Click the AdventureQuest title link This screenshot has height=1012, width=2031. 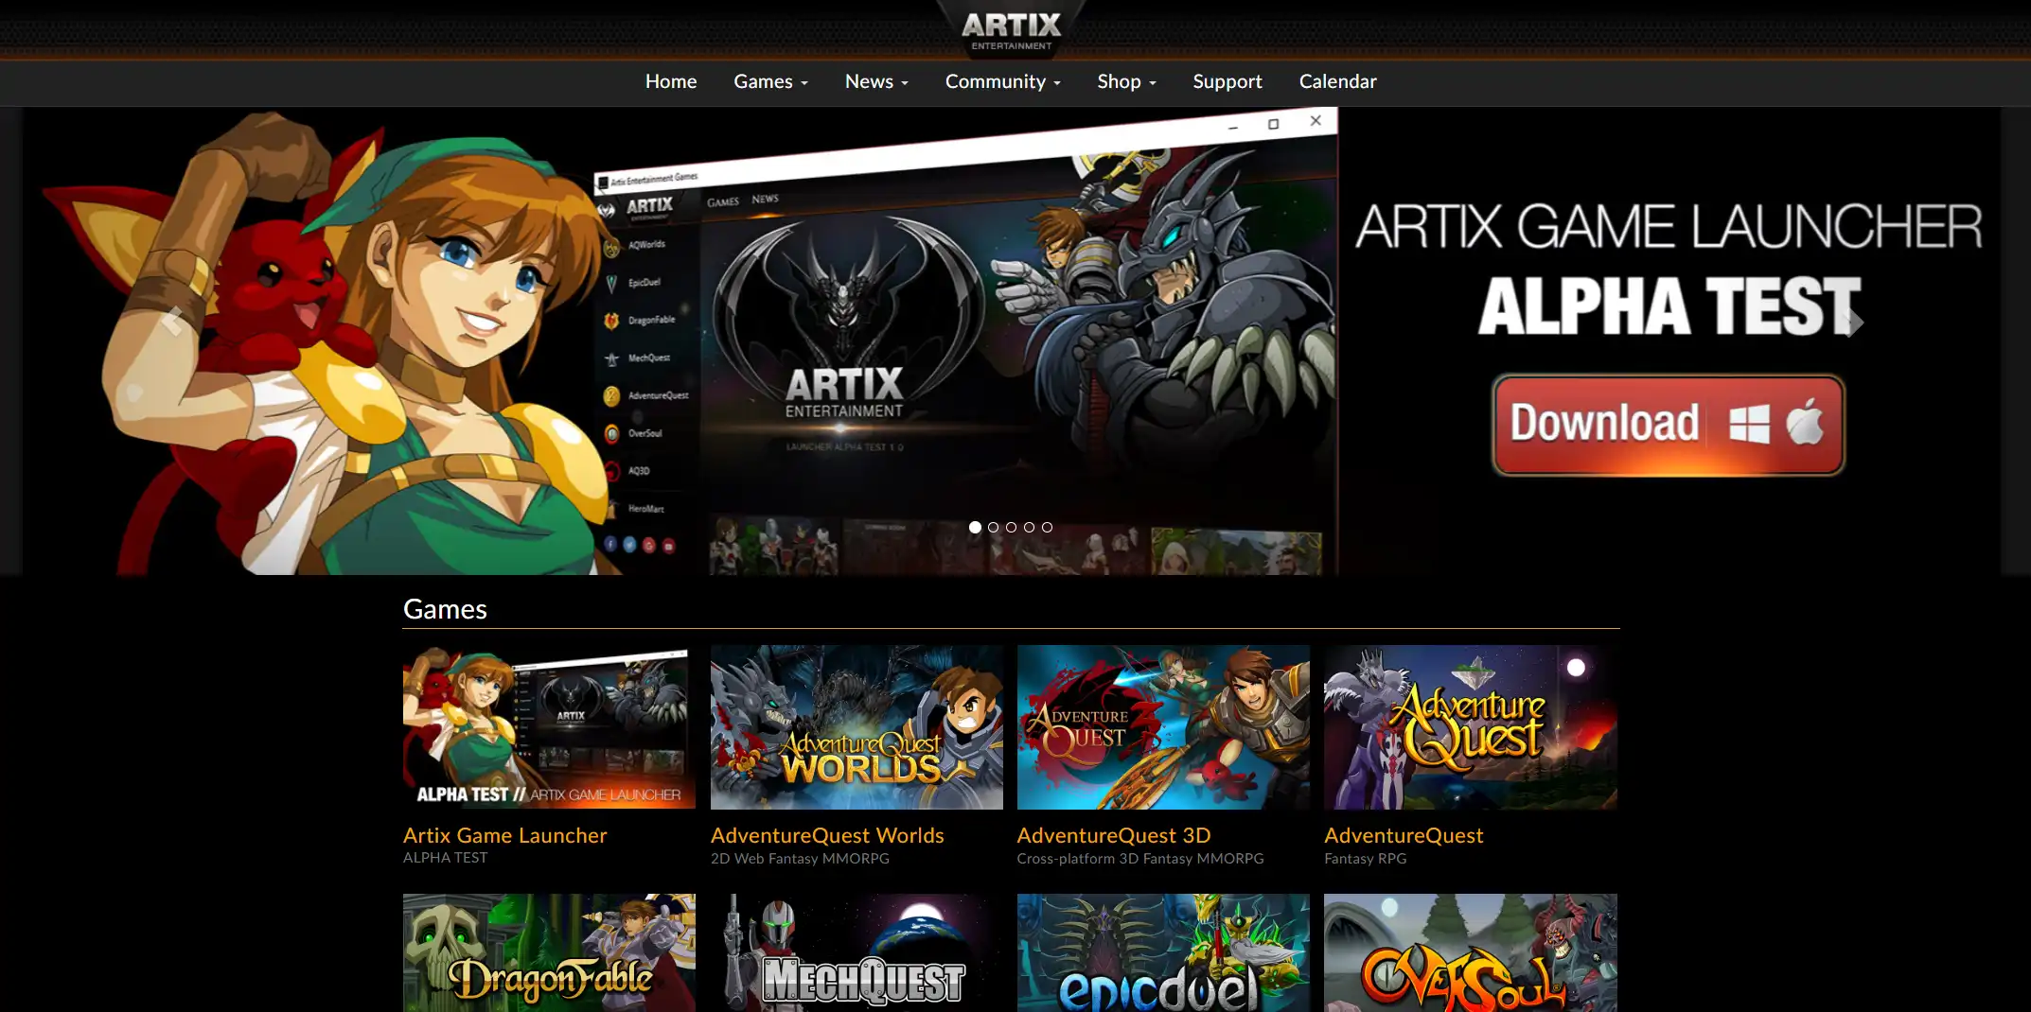(x=1404, y=835)
